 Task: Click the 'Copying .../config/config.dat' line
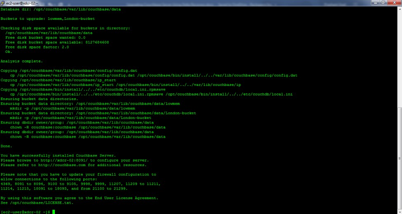(69, 71)
